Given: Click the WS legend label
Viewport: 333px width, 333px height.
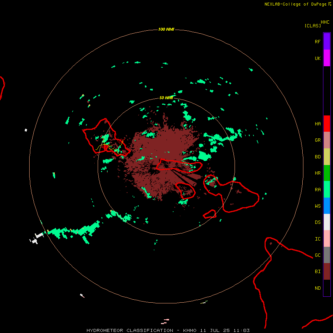Looking at the screenshot, I should click(x=317, y=206).
